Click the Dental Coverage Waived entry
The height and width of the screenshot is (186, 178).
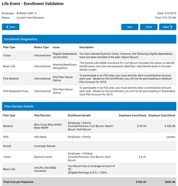pos(45,146)
